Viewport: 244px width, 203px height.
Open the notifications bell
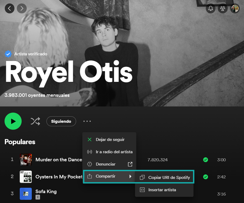click(x=211, y=8)
